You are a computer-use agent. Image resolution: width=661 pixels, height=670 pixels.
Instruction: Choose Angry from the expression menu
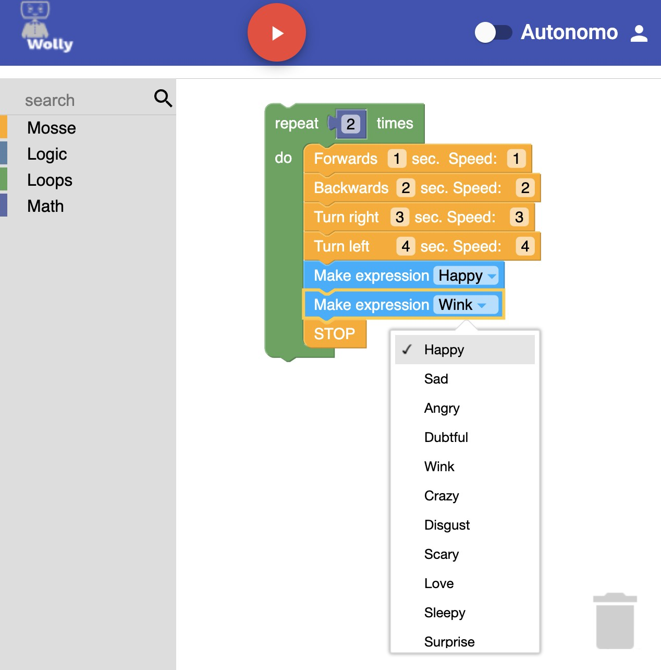tap(465, 408)
